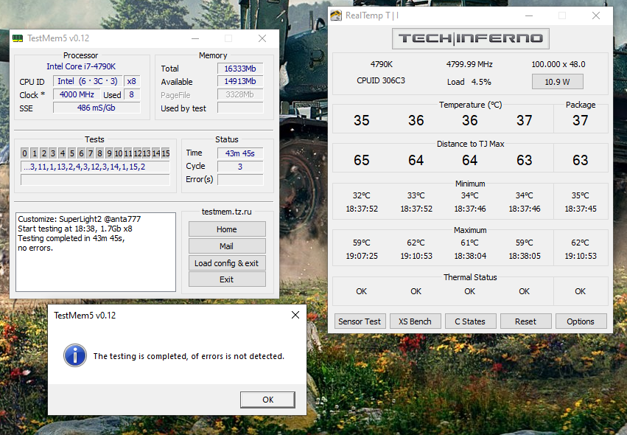Click the package minimum 35°C reading

[x=581, y=195]
